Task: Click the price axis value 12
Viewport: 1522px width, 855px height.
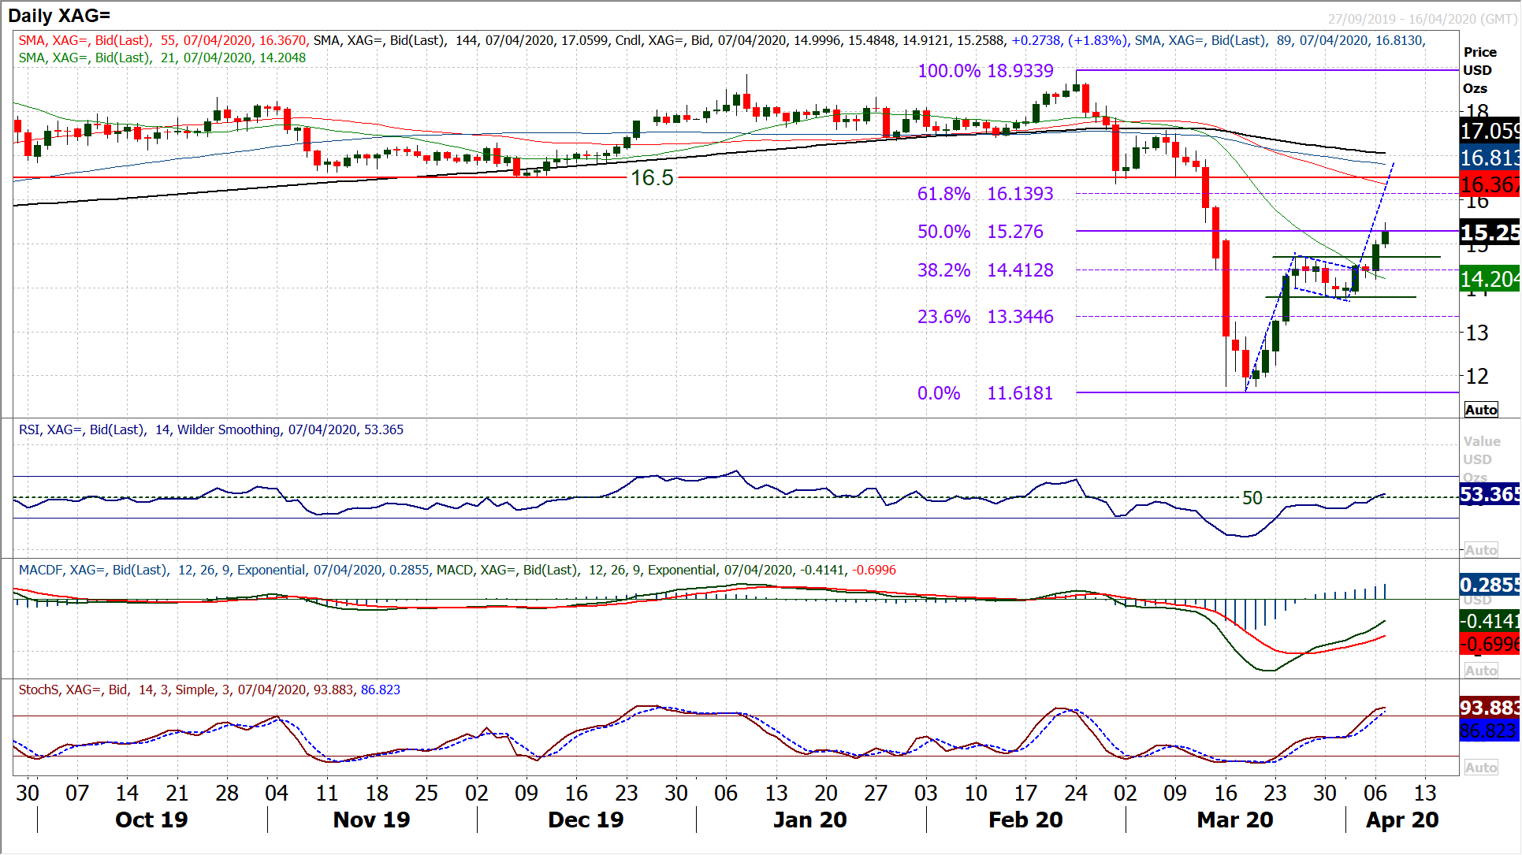Action: tap(1477, 377)
